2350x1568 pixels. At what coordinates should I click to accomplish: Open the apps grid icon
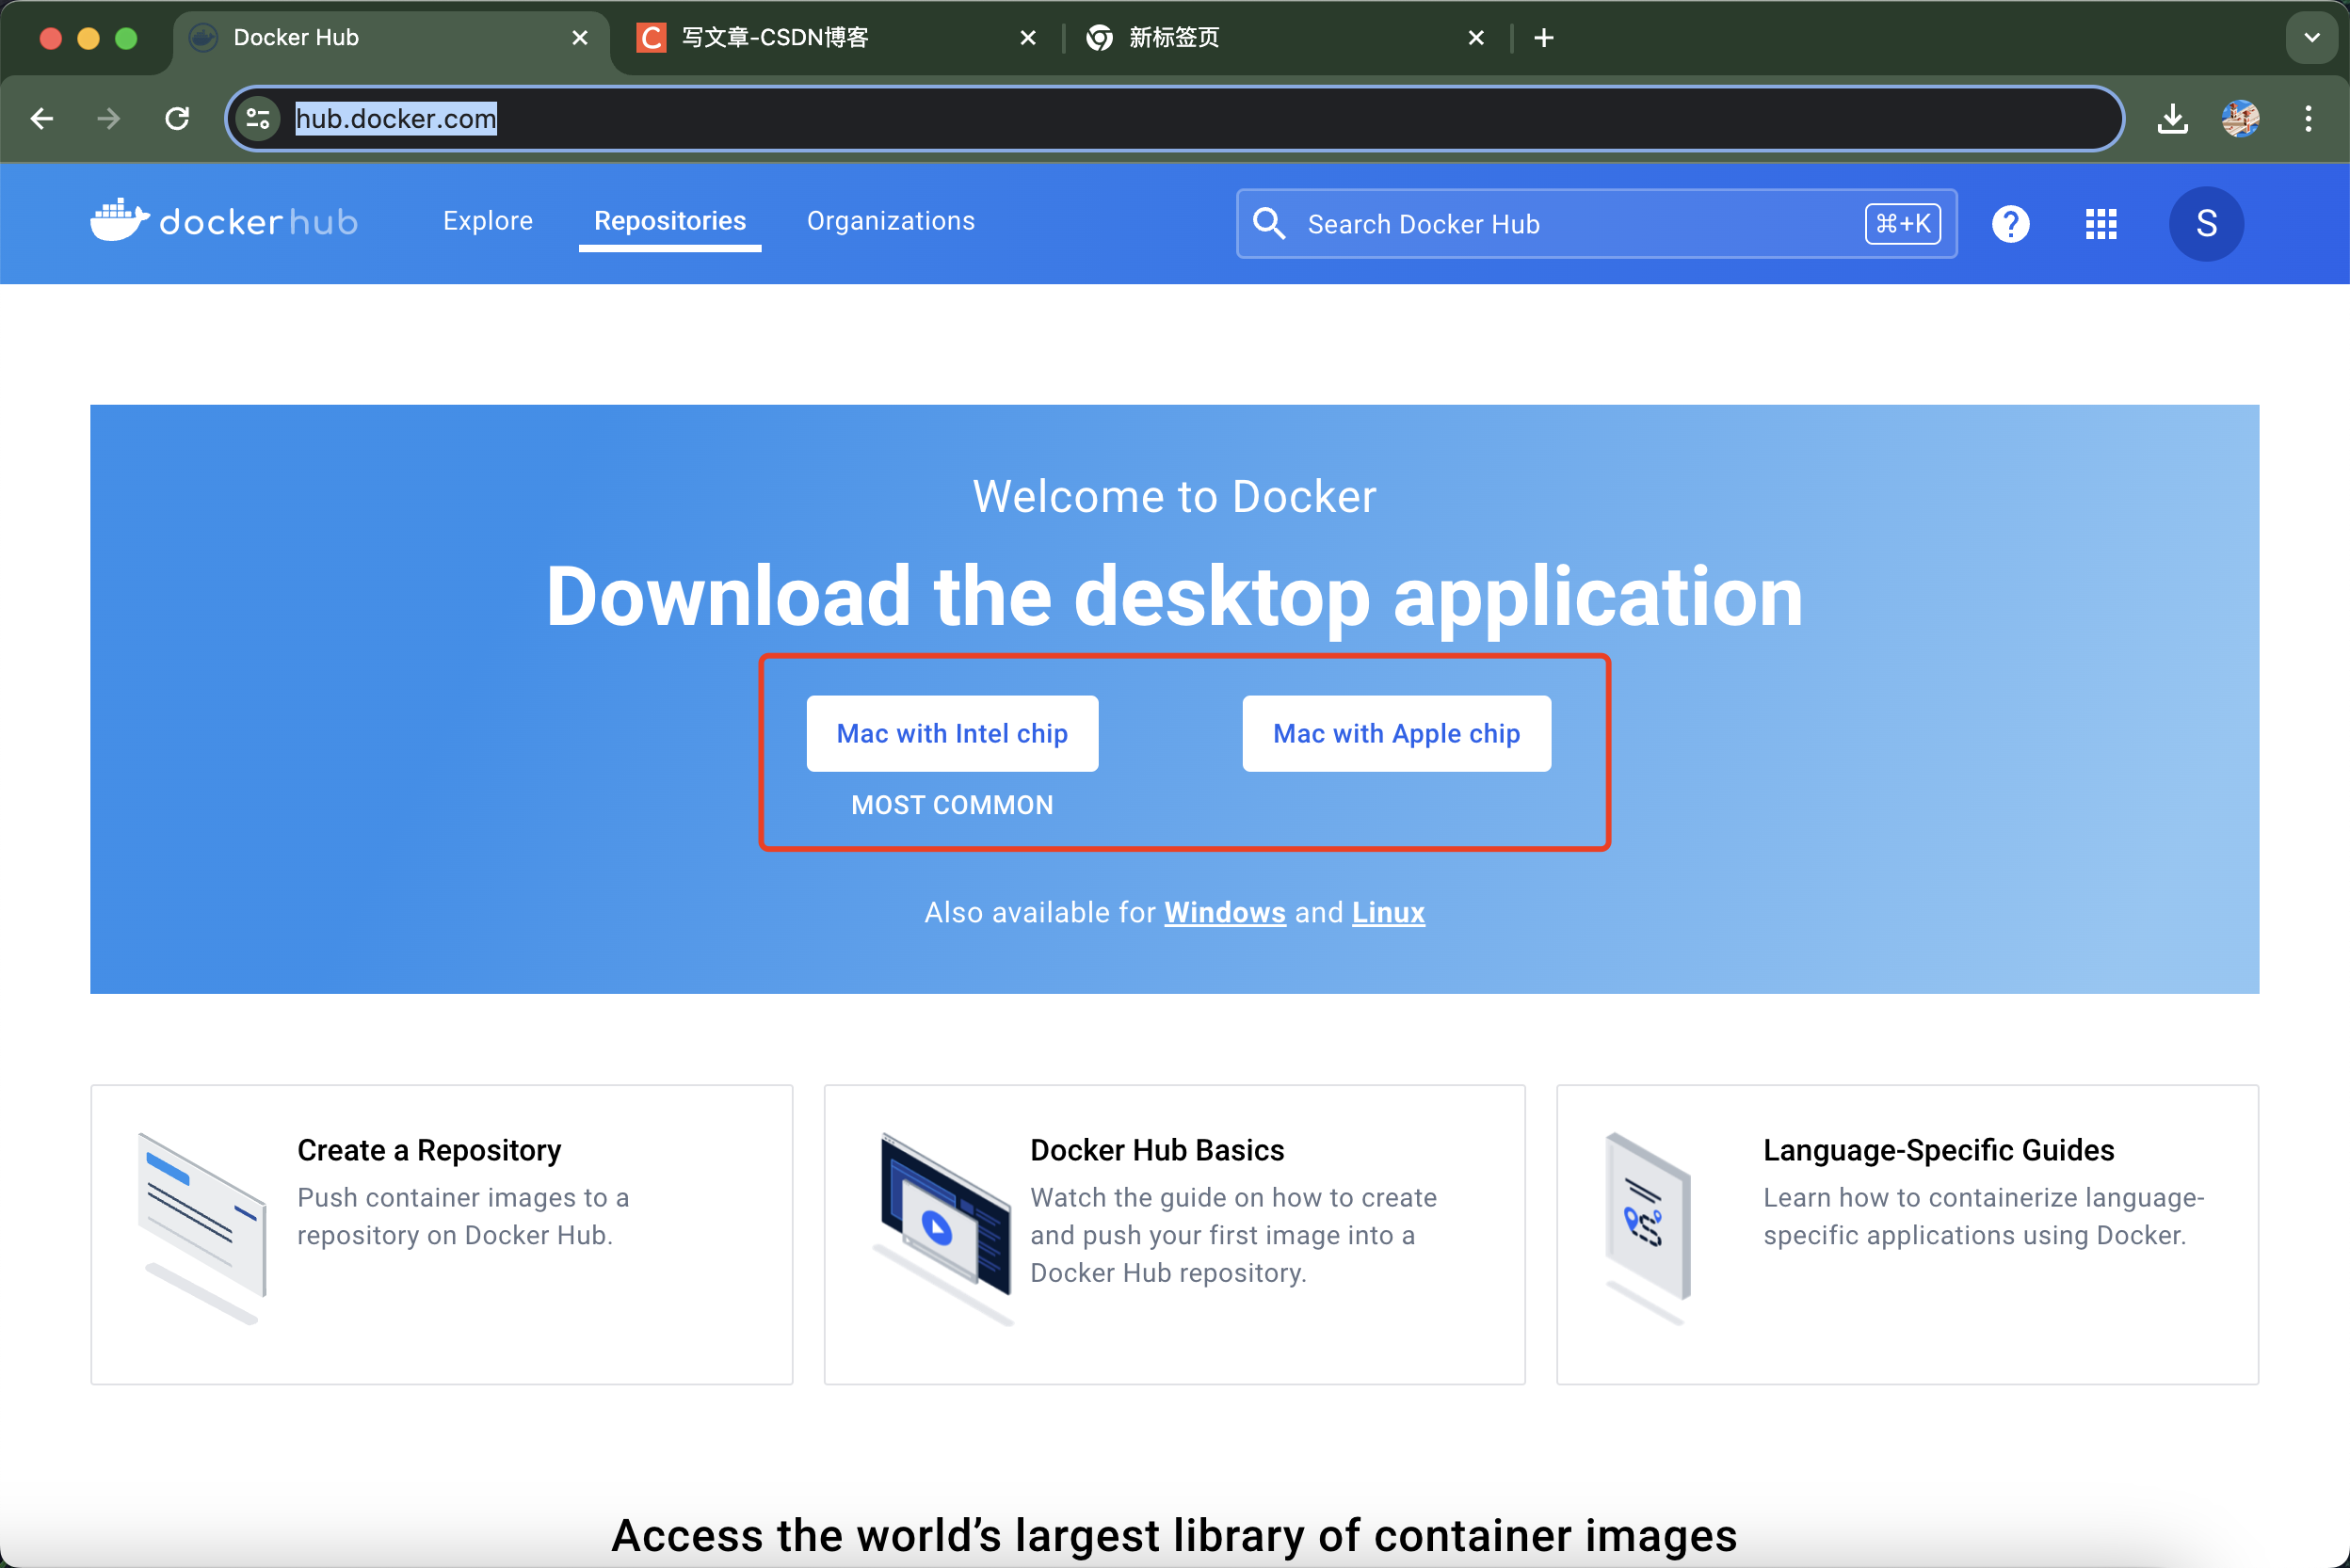click(2101, 223)
